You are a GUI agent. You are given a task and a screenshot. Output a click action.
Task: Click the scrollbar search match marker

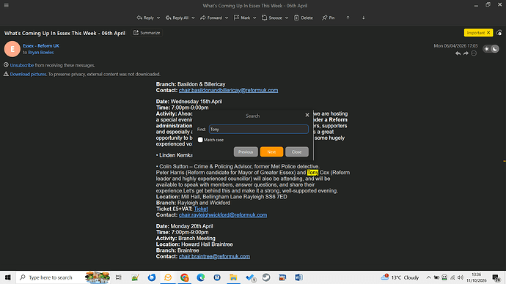point(505,161)
